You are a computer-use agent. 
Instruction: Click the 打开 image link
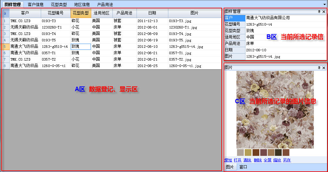(238, 160)
